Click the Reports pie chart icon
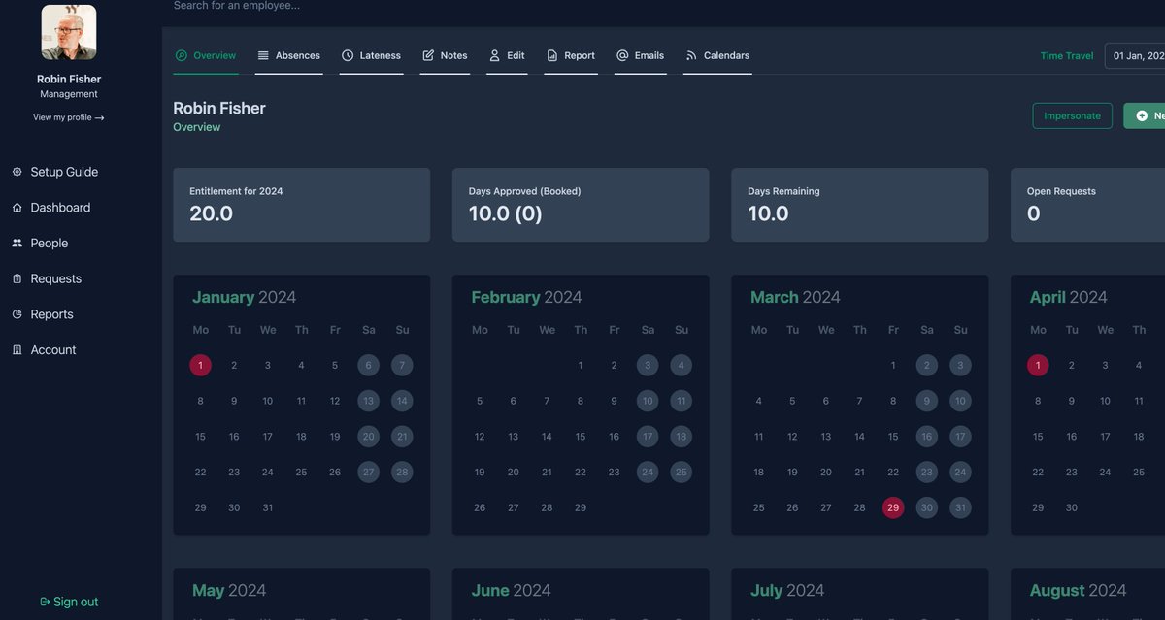Image resolution: width=1165 pixels, height=620 pixels. point(17,314)
